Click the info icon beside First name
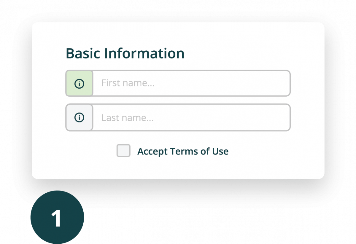 tap(79, 84)
